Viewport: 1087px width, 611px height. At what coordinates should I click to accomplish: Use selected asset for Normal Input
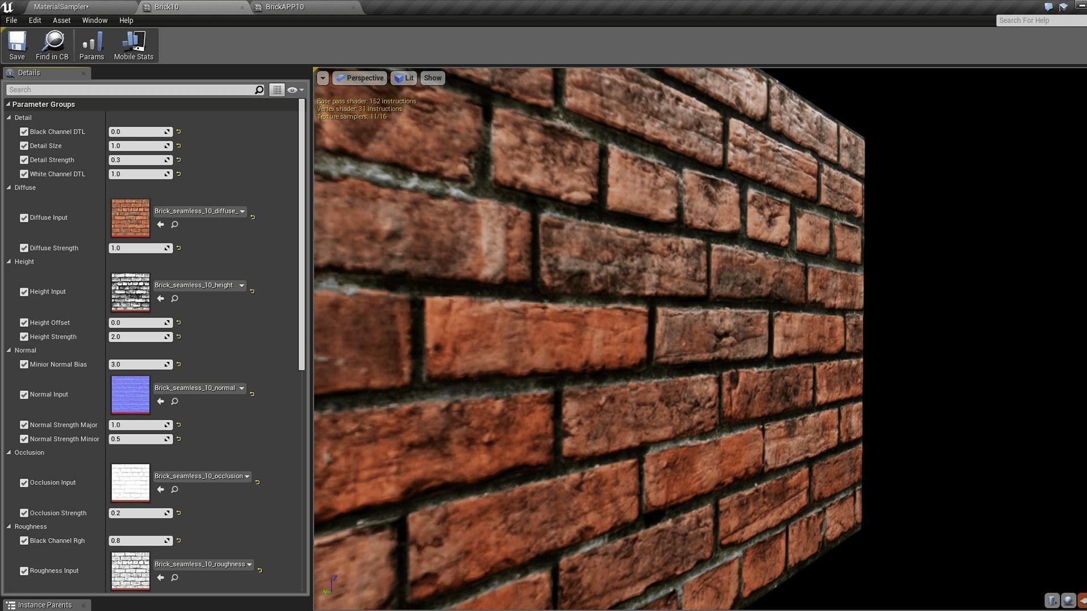[x=160, y=401]
